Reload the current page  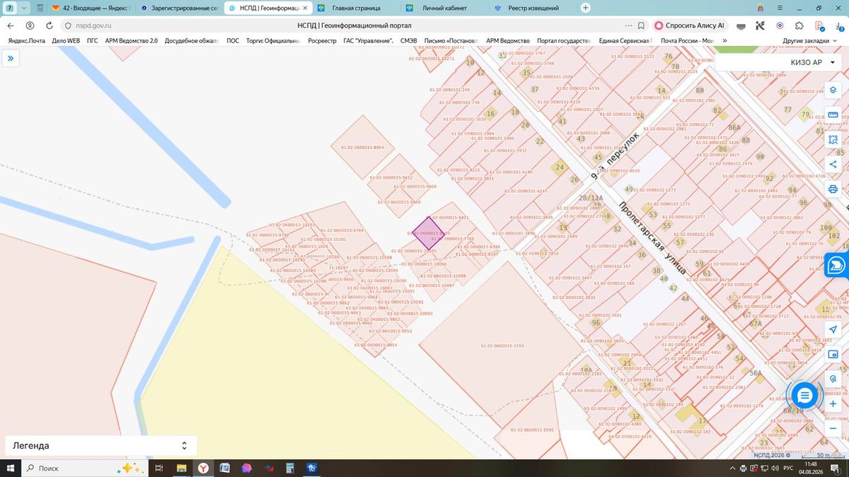[49, 25]
